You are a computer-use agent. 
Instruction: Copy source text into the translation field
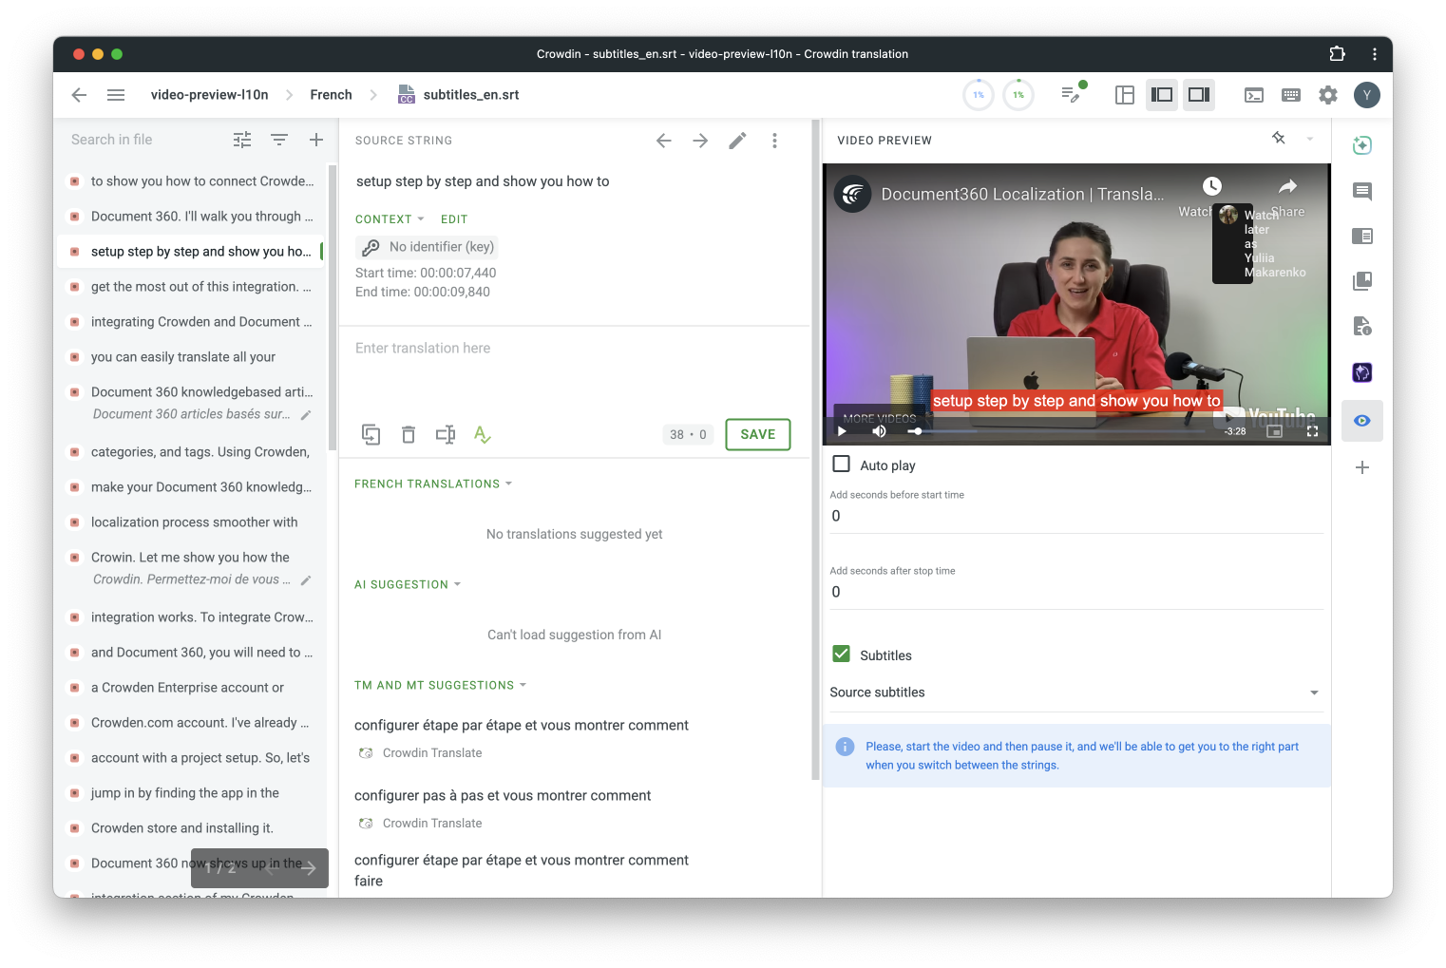pyautogui.click(x=371, y=435)
